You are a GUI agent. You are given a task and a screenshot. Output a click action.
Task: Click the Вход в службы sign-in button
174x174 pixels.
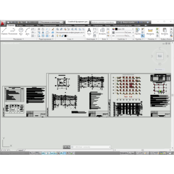(x=127, y=22)
